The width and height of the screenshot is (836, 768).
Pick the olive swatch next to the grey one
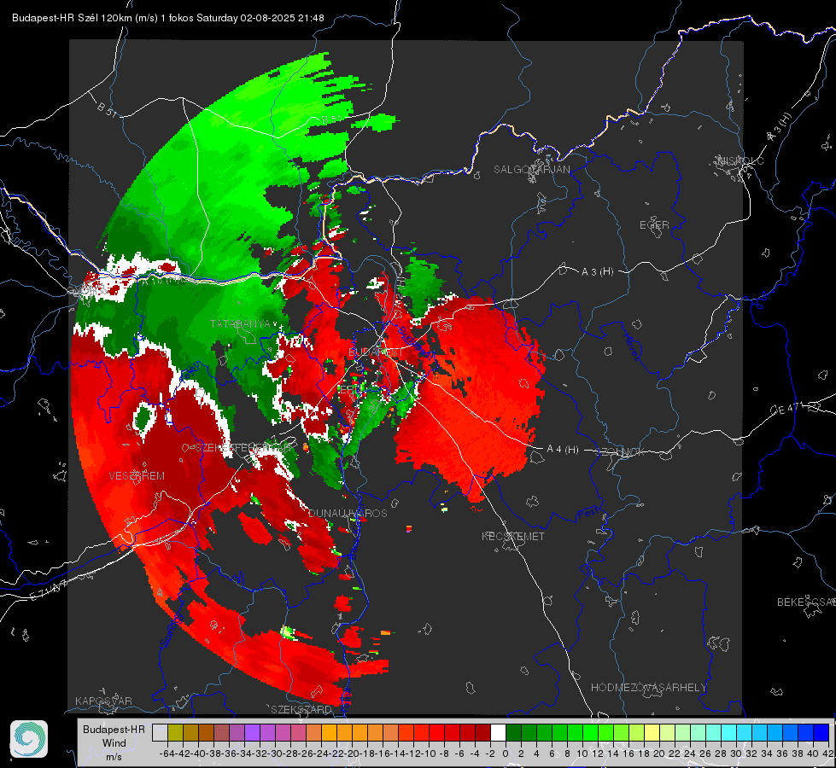[175, 732]
